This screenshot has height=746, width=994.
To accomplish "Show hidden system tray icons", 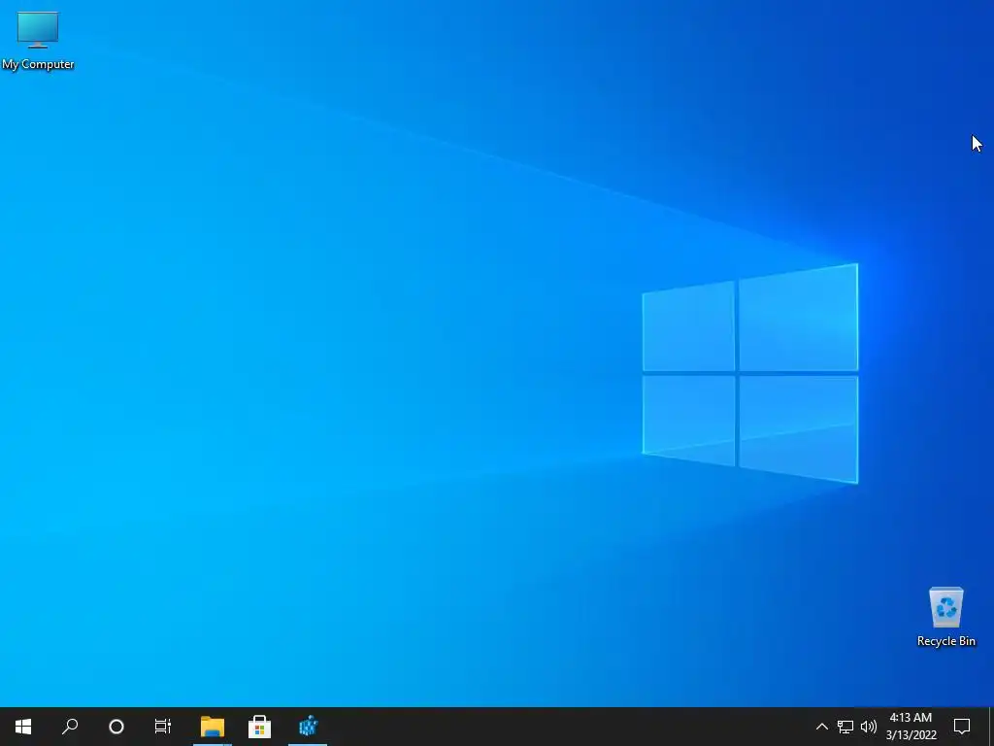I will pos(821,727).
